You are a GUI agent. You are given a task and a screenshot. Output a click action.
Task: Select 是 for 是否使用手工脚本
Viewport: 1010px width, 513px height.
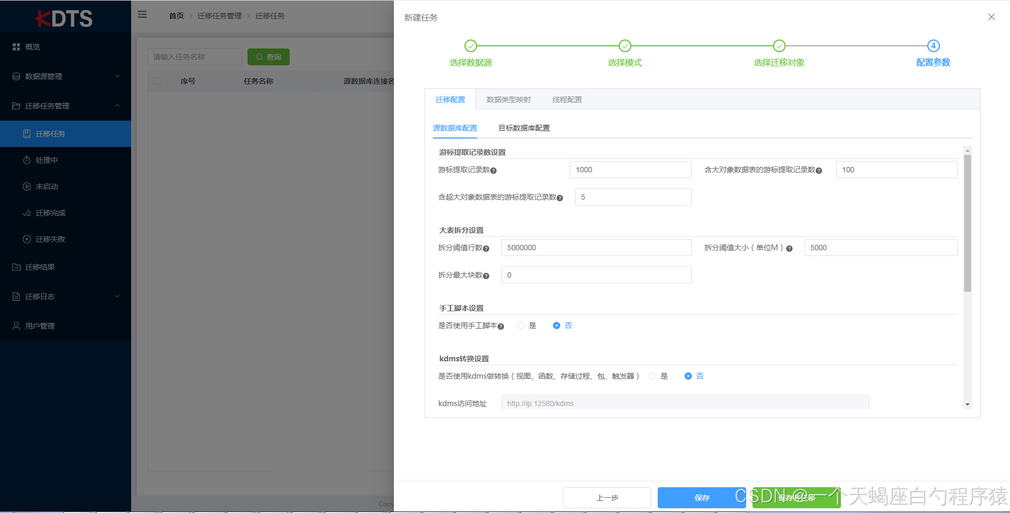coord(520,325)
